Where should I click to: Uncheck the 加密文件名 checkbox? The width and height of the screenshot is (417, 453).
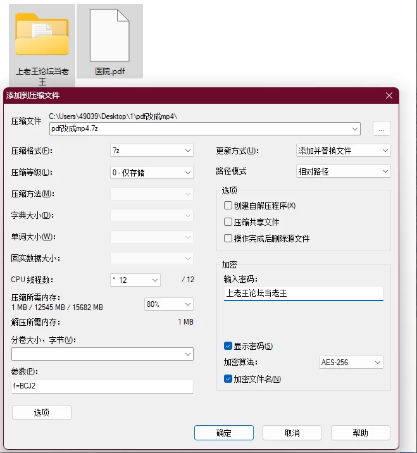(x=228, y=379)
